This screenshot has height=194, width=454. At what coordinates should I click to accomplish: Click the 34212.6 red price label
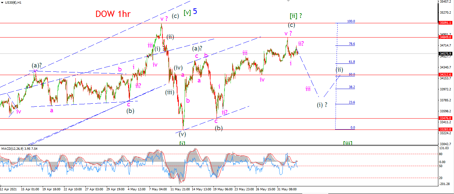tap(445, 75)
